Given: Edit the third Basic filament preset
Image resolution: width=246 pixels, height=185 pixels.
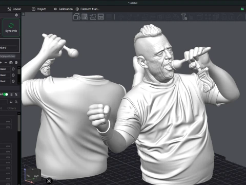Looking at the screenshot, I should [13, 81].
